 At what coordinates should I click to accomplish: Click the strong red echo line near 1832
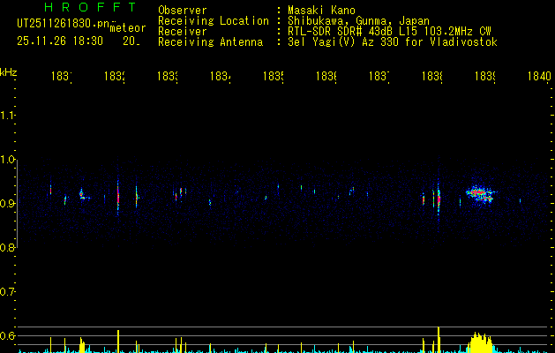tap(118, 197)
